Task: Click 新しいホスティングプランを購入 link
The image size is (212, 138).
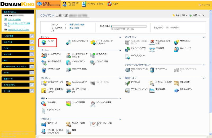Action: (19, 24)
